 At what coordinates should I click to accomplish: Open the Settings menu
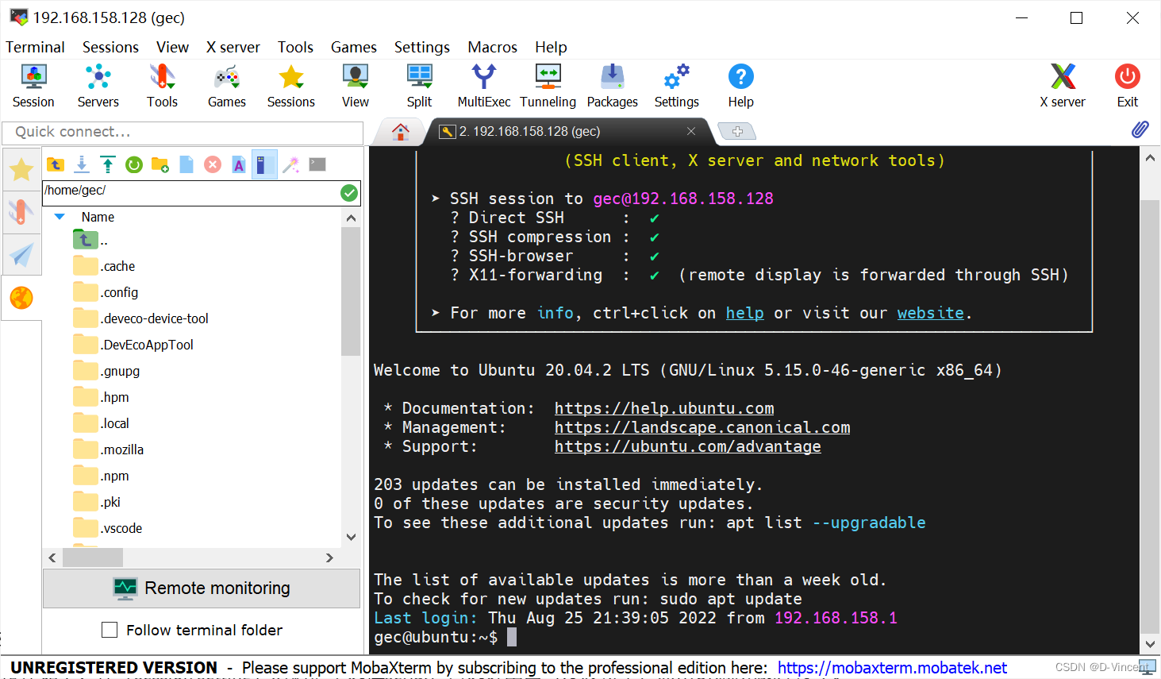(x=422, y=47)
